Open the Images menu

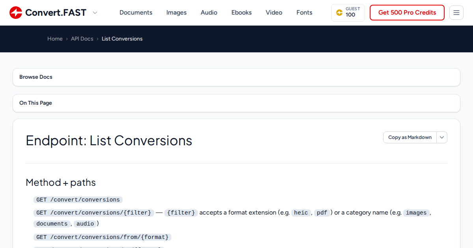(x=177, y=13)
